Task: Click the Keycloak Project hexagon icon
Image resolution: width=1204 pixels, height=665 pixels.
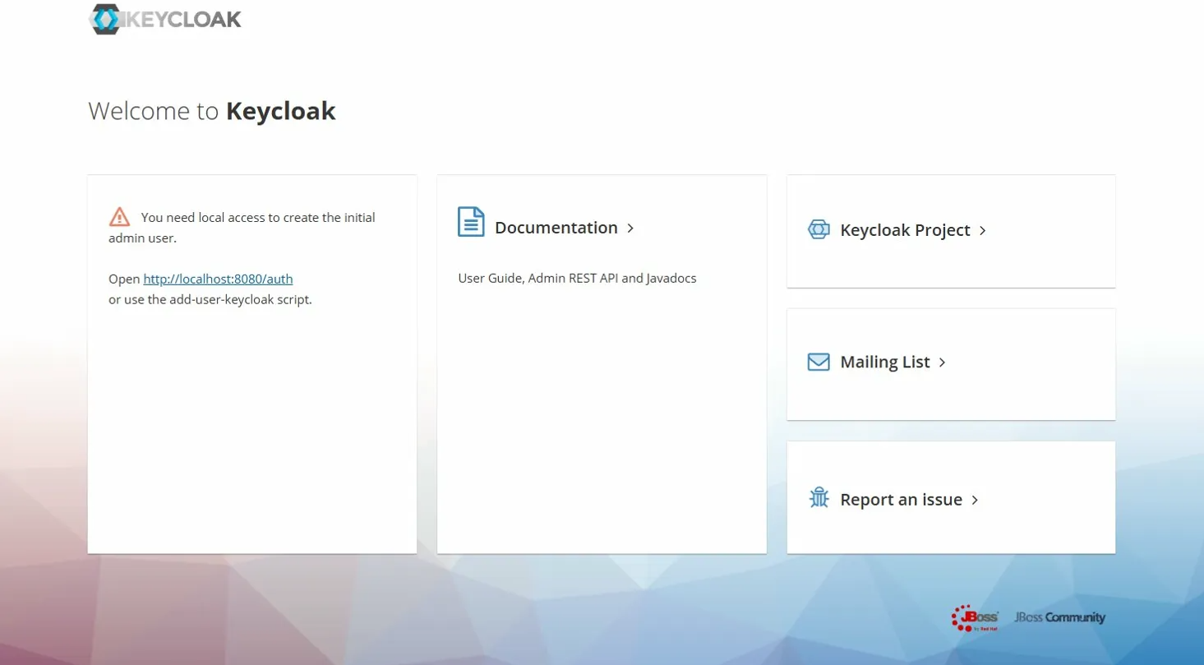Action: [819, 229]
